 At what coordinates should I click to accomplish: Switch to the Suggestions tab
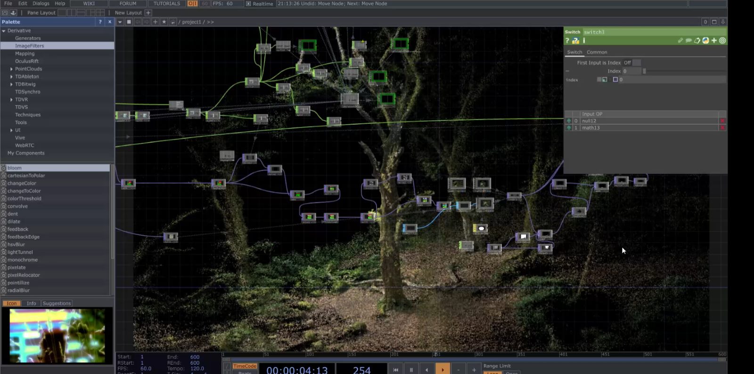point(57,303)
